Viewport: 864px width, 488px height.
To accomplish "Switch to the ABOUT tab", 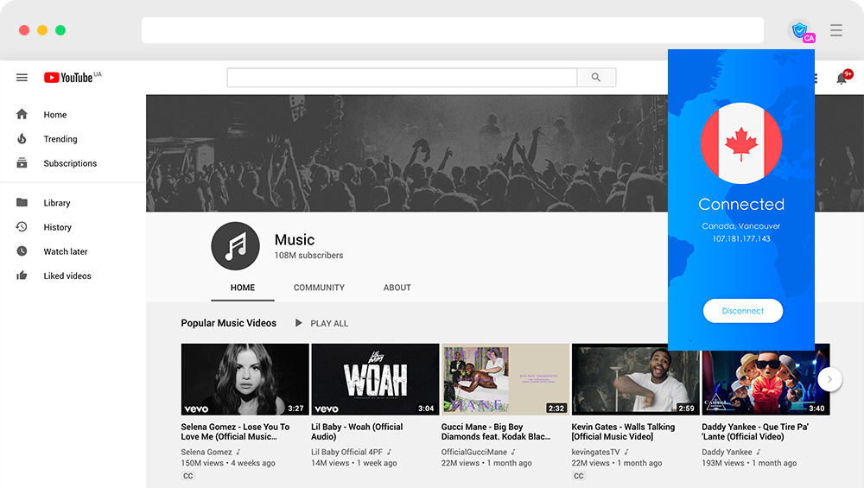I will click(397, 288).
